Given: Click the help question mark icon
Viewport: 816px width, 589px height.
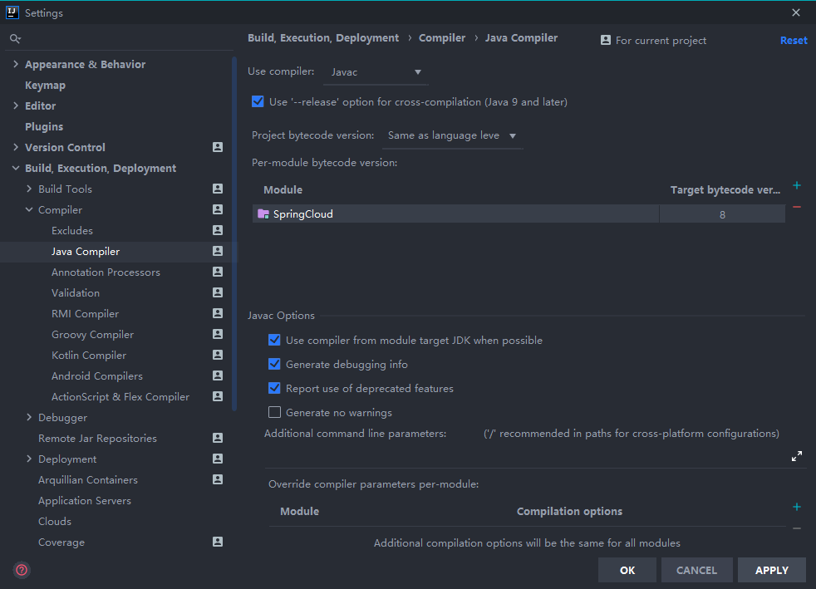Looking at the screenshot, I should tap(22, 570).
